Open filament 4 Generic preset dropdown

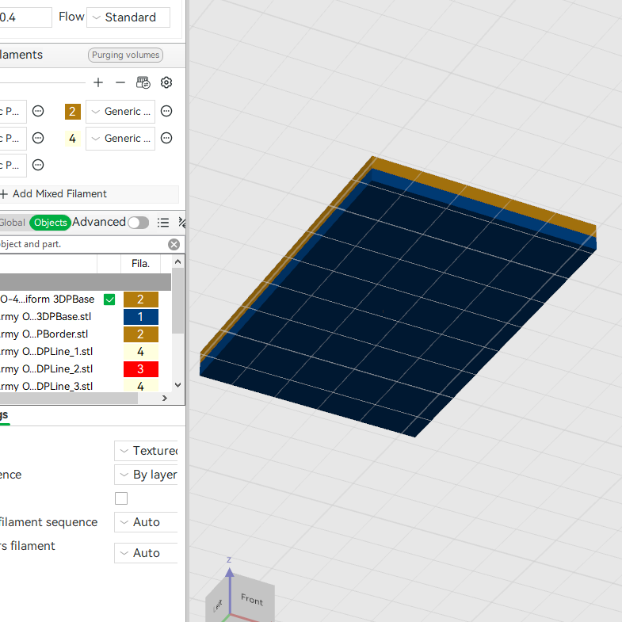coord(120,139)
